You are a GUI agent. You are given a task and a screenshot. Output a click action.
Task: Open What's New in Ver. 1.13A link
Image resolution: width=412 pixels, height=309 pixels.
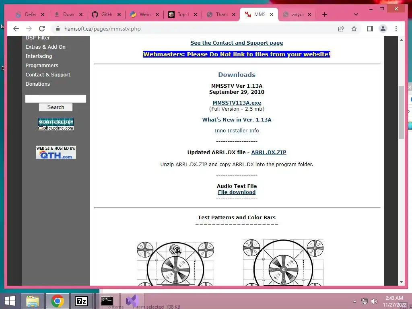point(237,119)
